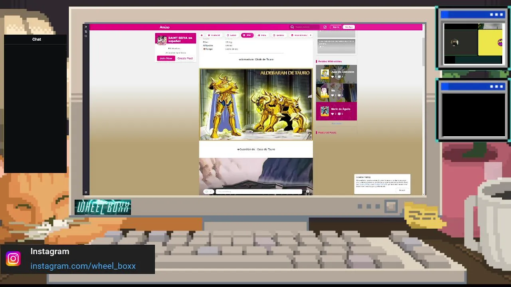Expand the left sidebar with double-arrow icon
Image resolution: width=511 pixels, height=287 pixels.
coord(85,27)
